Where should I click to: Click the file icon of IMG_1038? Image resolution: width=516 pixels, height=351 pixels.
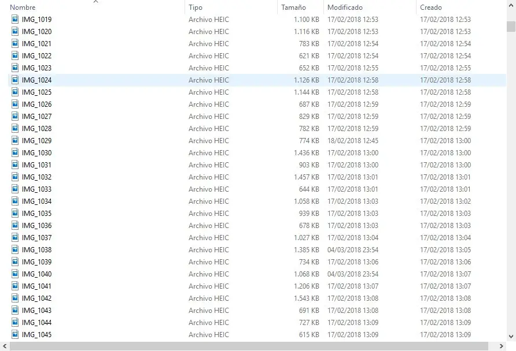15,249
